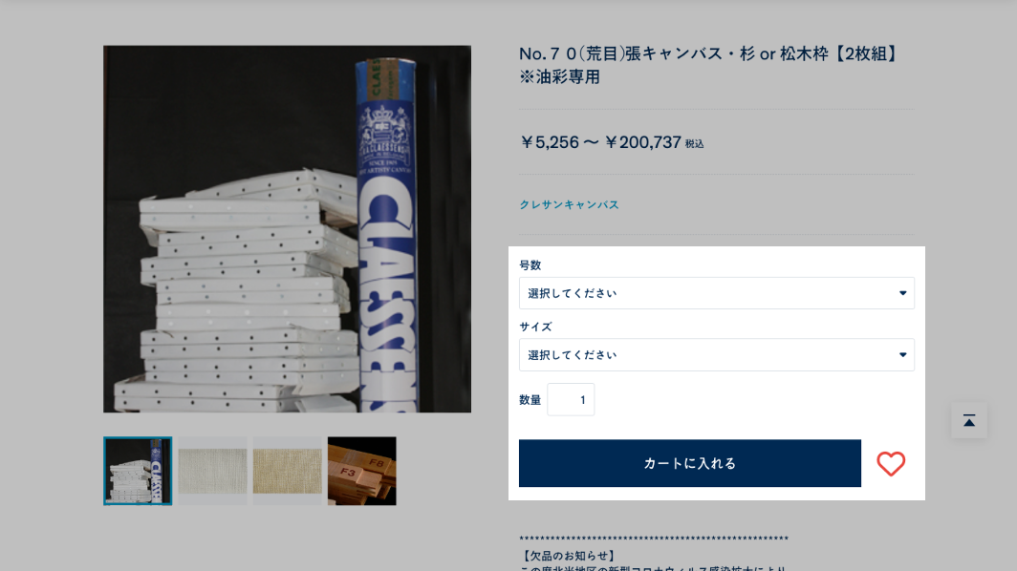
Task: Click the main product image
Action: [x=288, y=229]
